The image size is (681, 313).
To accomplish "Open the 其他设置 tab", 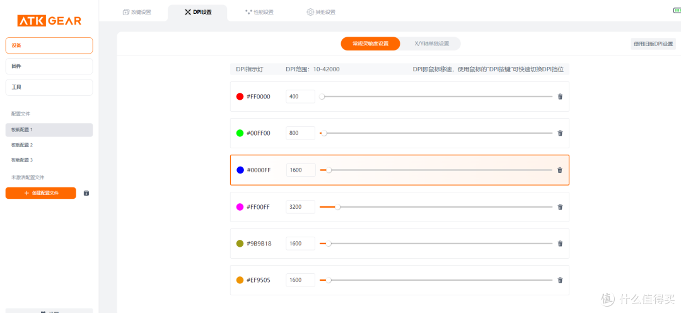I will tap(321, 12).
